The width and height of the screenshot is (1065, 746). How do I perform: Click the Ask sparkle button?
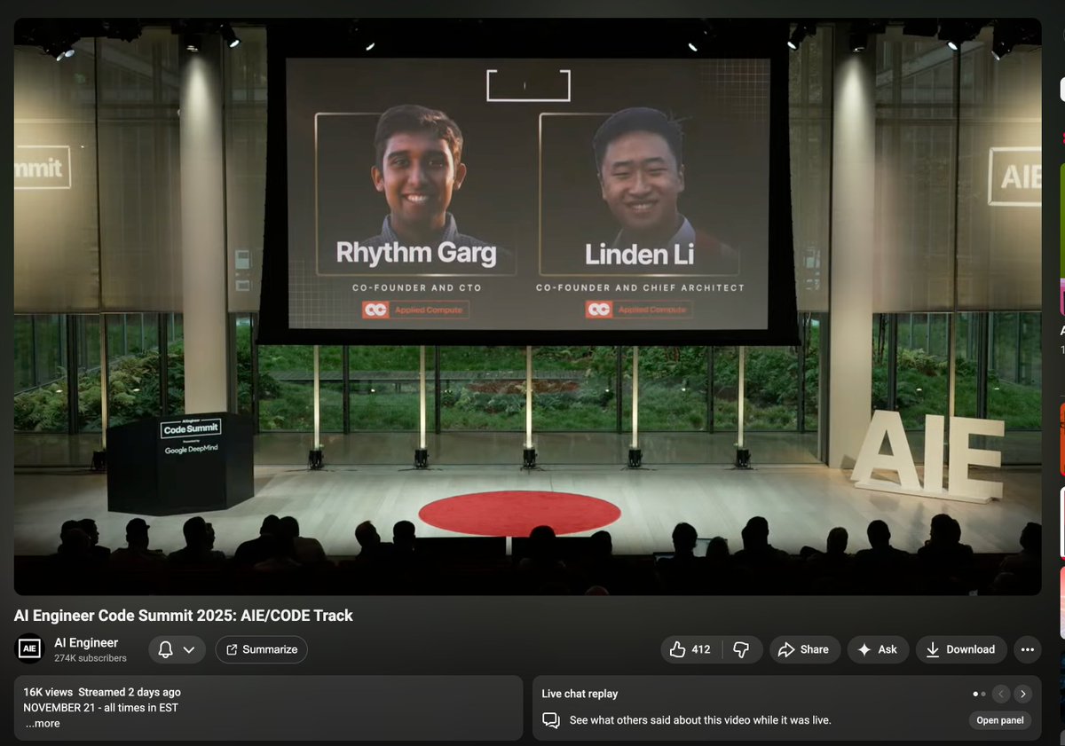877,649
